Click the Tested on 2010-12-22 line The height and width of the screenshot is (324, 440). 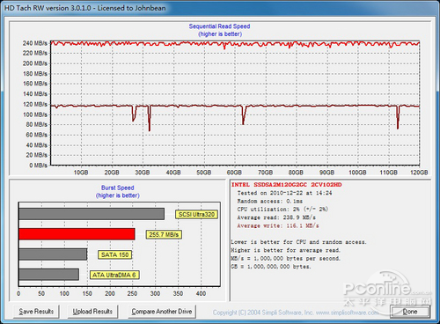284,193
